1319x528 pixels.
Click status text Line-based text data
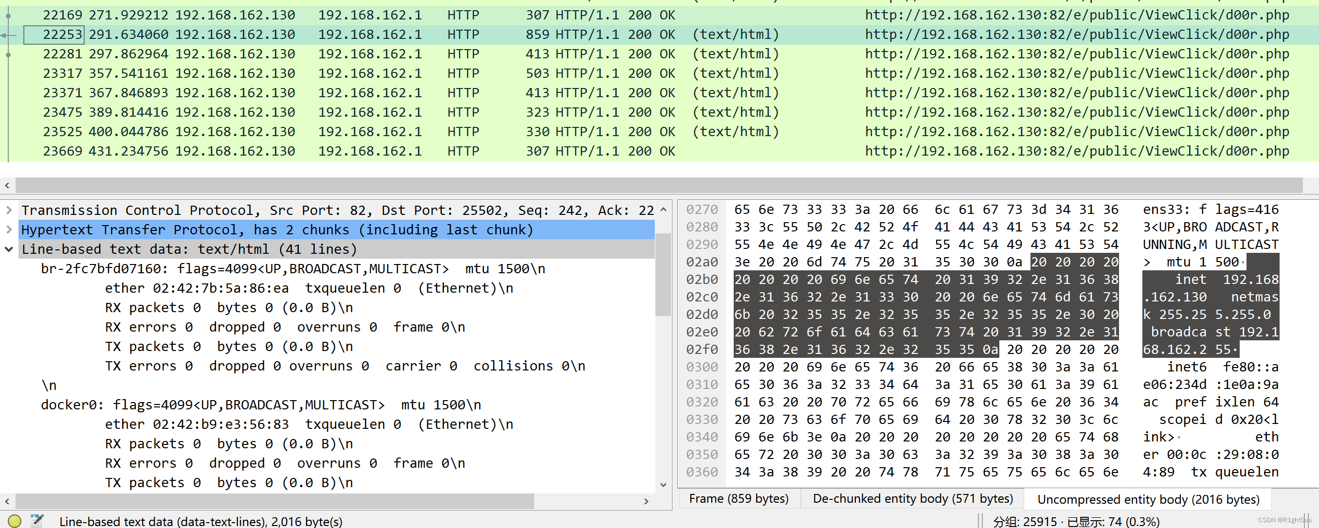201,521
